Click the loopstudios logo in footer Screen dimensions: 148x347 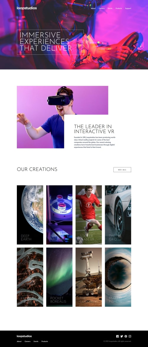[24, 336]
